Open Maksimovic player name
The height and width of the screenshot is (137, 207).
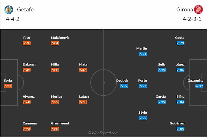click(x=60, y=38)
